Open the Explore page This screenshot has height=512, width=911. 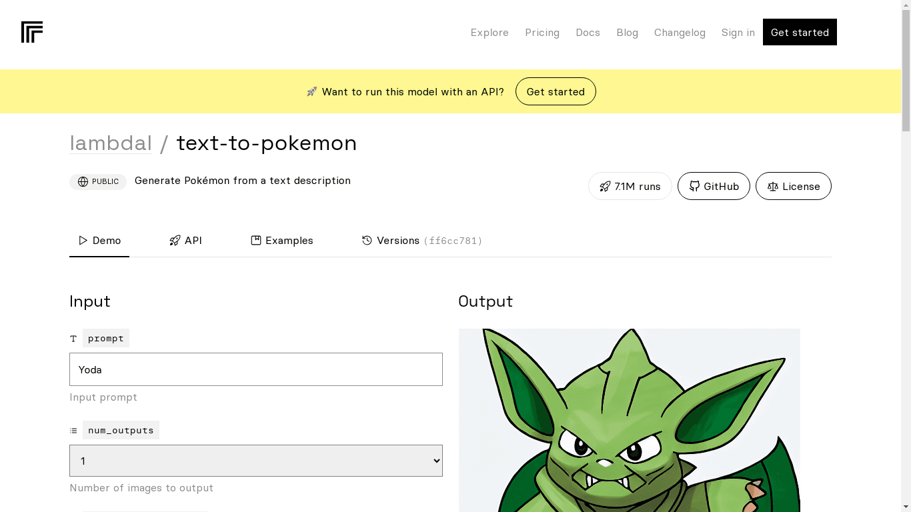tap(490, 33)
